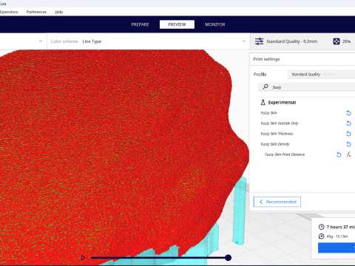Viewport: 355px width, 266px height.
Task: Click the infill percentage icon
Action: pos(337,41)
